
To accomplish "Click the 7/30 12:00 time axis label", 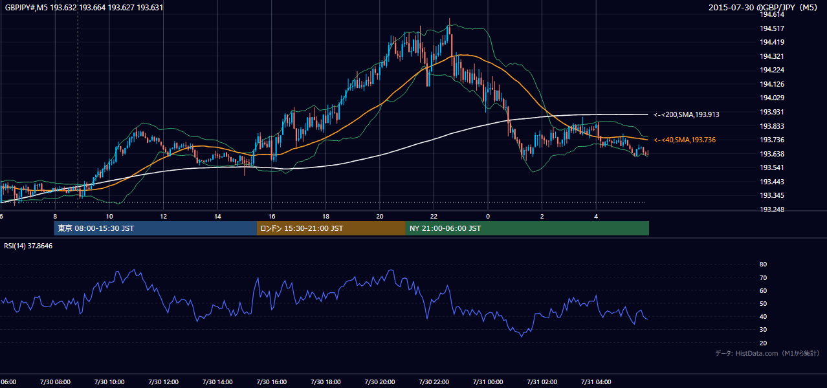I will point(163,382).
